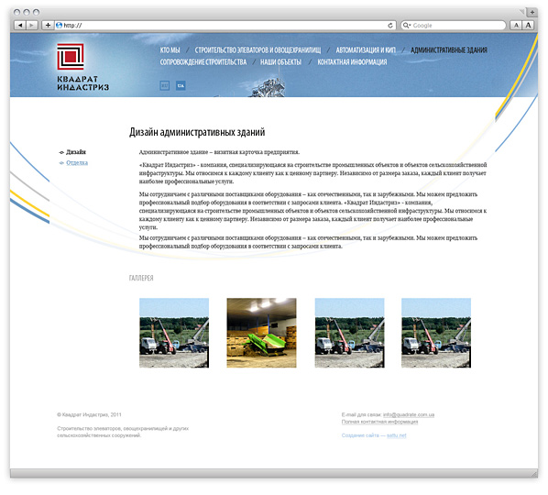Switch language with the UA button
This screenshot has width=548, height=495.
tap(181, 85)
